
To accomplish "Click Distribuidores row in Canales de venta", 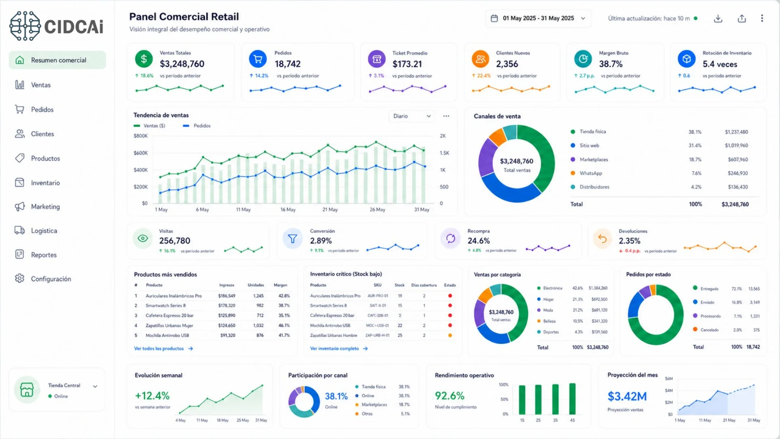I will point(659,187).
